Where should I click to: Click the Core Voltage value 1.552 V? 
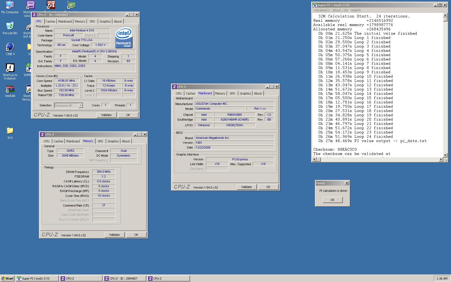tap(100, 45)
